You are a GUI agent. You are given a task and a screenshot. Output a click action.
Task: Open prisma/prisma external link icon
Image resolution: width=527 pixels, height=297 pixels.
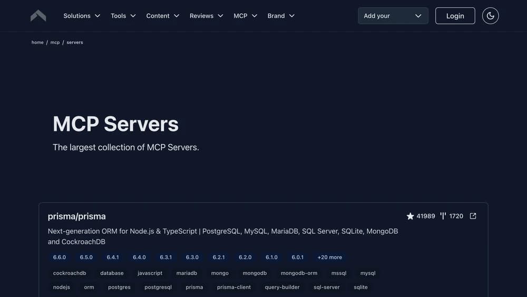coord(473,216)
